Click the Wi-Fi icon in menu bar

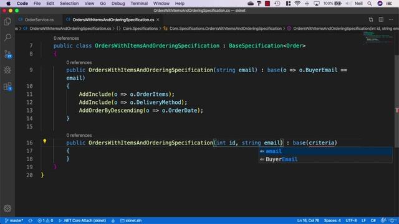[x=297, y=3]
